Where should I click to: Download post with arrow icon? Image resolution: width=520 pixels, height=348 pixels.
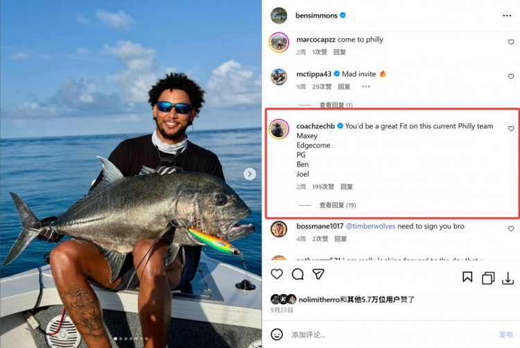point(508,279)
